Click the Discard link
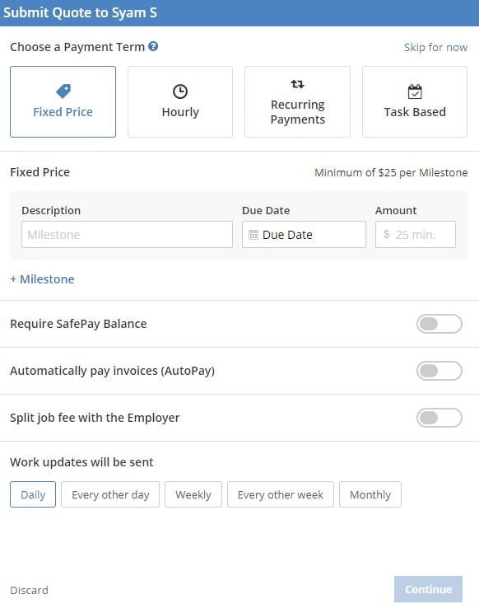 point(30,590)
